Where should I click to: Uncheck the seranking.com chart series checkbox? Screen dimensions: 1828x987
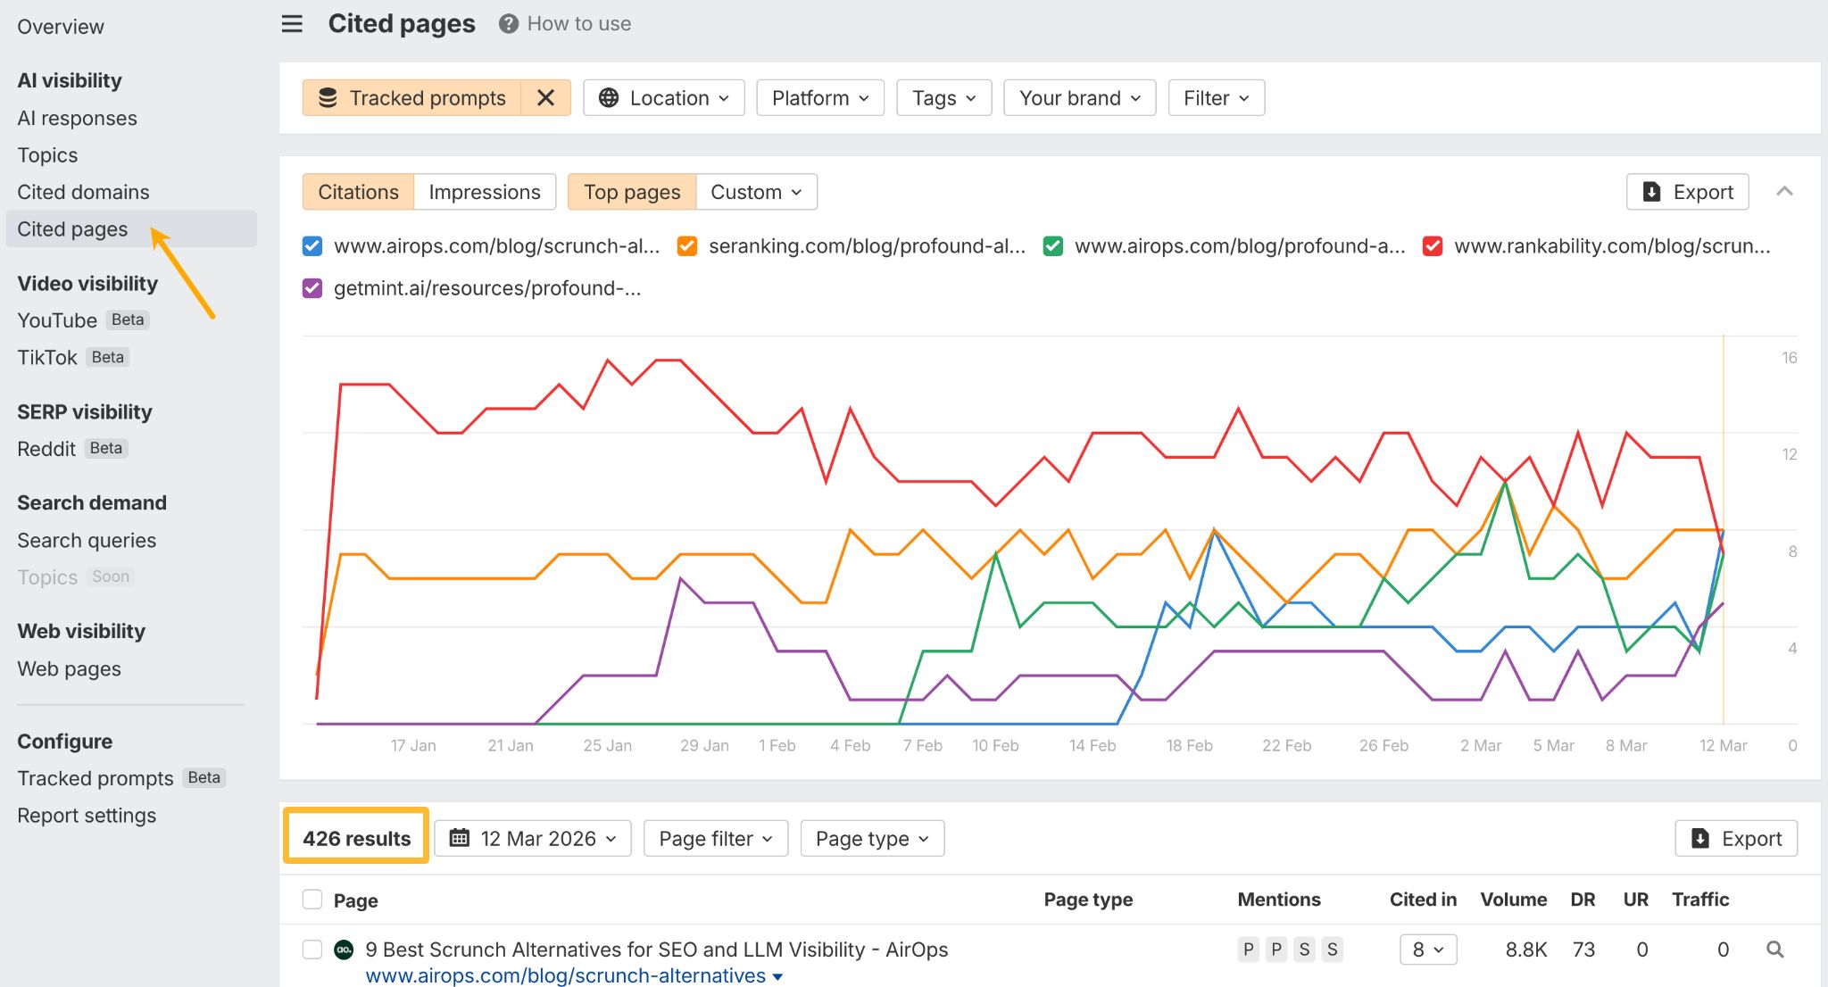[x=686, y=246]
